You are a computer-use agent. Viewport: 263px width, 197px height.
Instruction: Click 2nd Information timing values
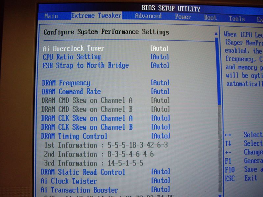coord(131,154)
